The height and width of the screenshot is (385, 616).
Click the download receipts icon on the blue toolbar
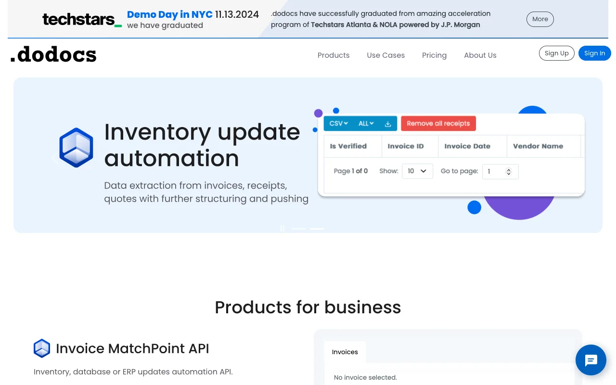pos(388,123)
